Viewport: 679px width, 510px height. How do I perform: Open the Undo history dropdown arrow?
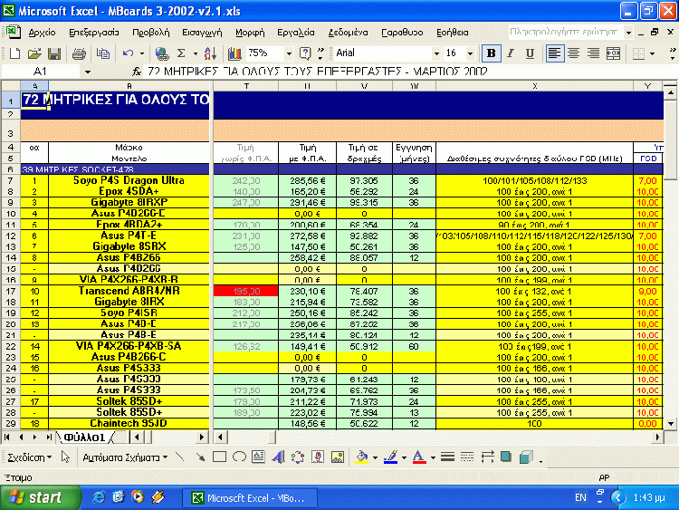141,53
